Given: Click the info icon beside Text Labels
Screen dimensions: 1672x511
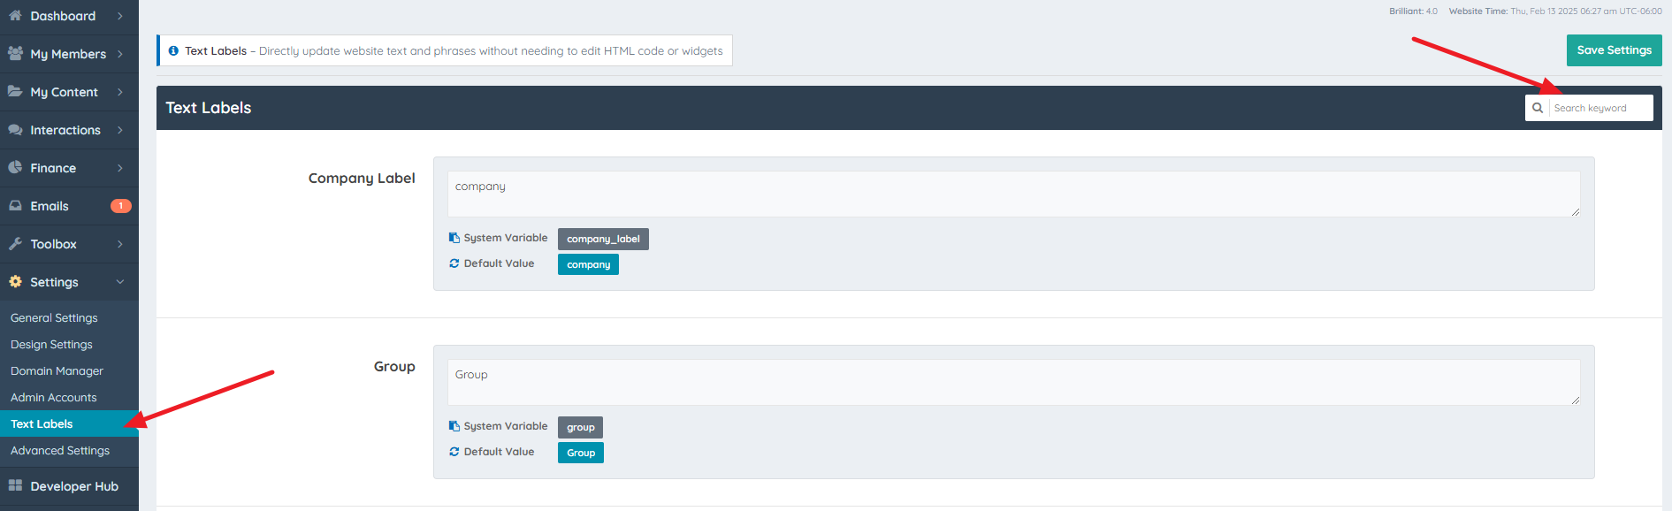Looking at the screenshot, I should pyautogui.click(x=173, y=50).
